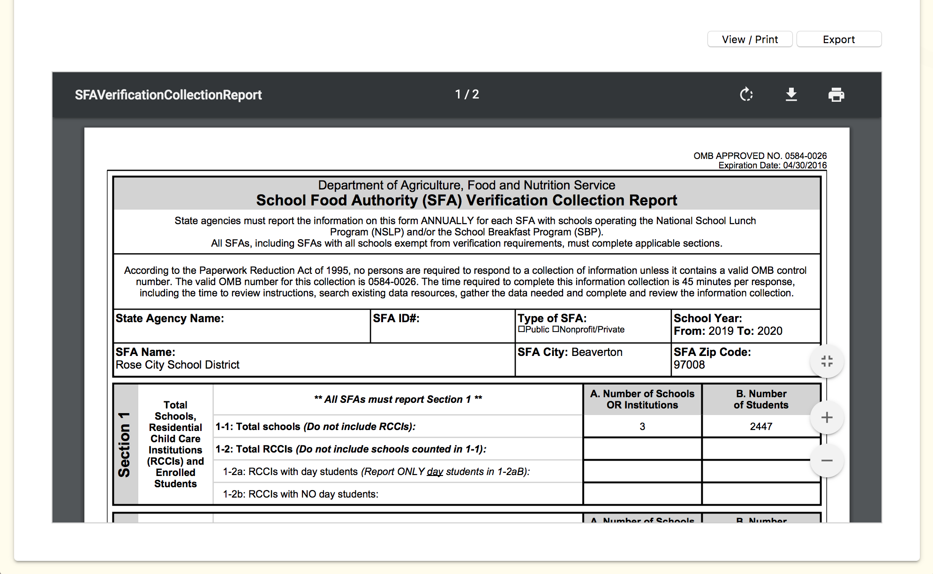
Task: Rotate the PDF document clockwise
Action: click(x=746, y=95)
